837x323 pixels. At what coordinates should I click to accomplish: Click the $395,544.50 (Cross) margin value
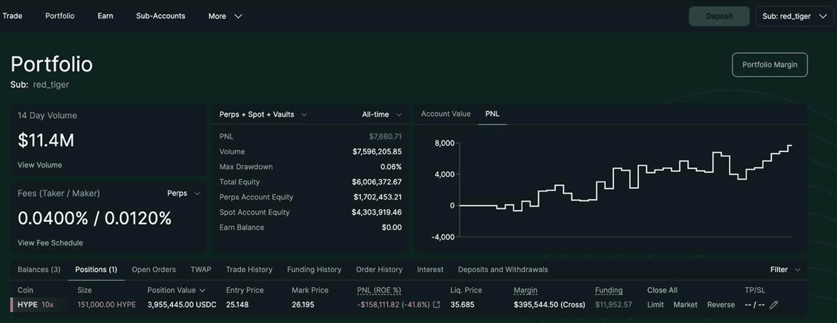point(549,305)
